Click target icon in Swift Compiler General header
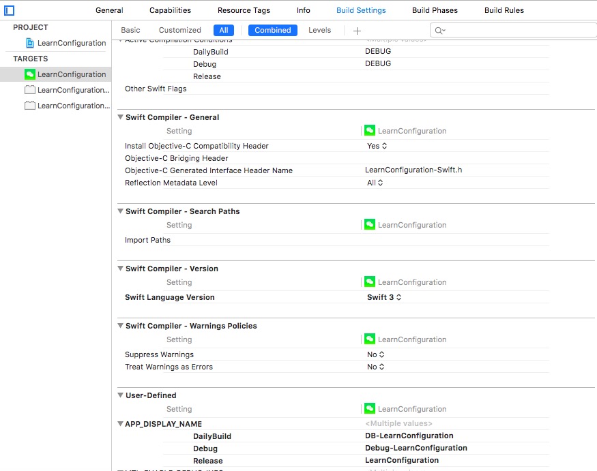This screenshot has width=597, height=471. click(370, 130)
